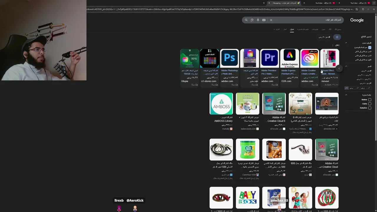Reload the page with browser refresh icon

363,9
